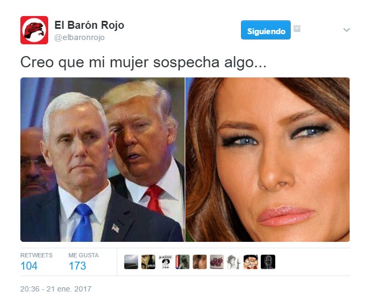View the 104 retweets list

36,262
